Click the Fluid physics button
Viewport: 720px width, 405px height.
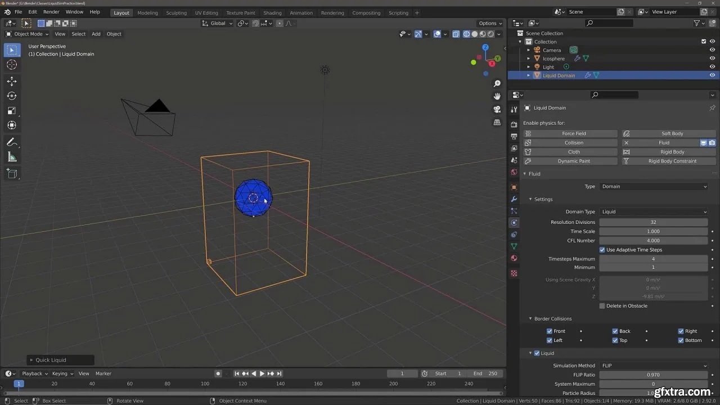point(665,142)
